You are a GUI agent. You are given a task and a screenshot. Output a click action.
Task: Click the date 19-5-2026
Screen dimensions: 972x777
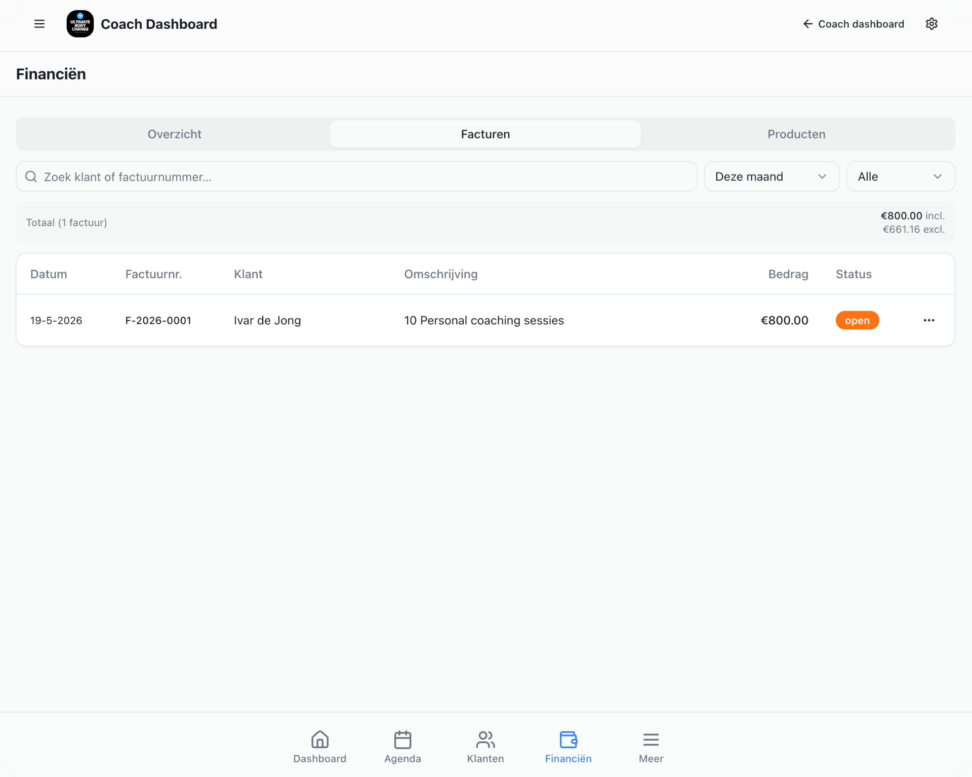click(56, 320)
